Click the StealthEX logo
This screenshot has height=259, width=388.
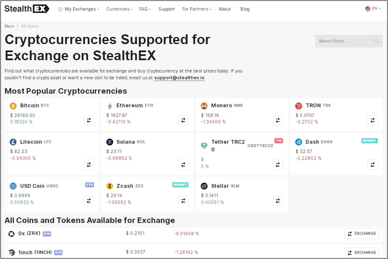click(27, 8)
